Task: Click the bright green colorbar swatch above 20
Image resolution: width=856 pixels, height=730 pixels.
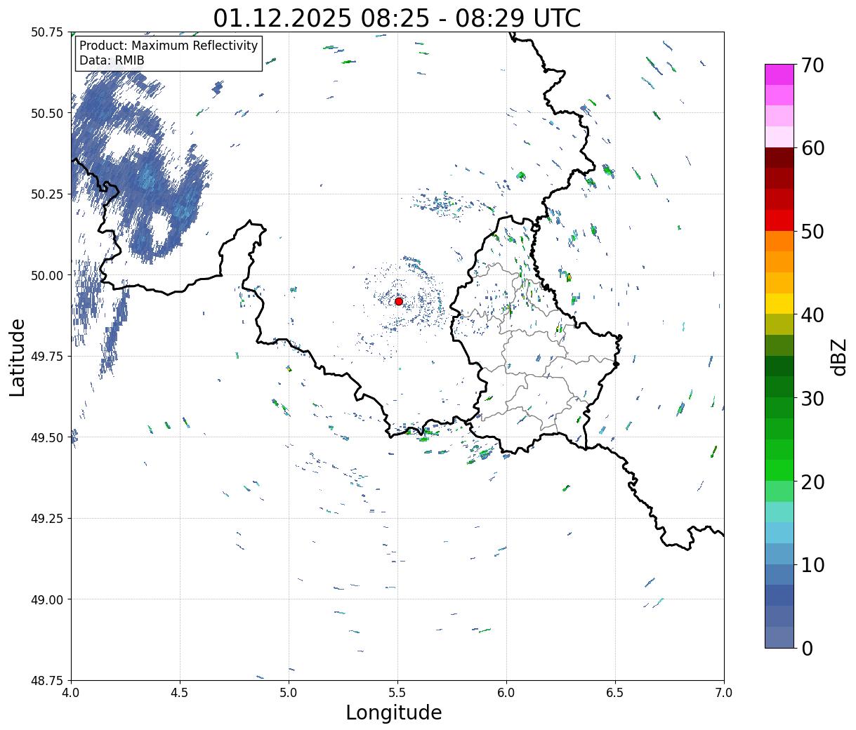Action: click(x=779, y=470)
